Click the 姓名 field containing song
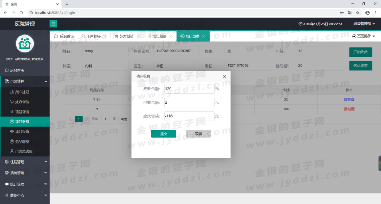Viewport: 381px width, 204px height. (105, 51)
